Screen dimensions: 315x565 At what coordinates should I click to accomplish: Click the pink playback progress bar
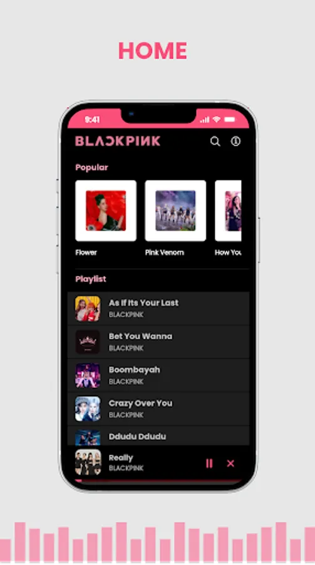[x=158, y=481]
